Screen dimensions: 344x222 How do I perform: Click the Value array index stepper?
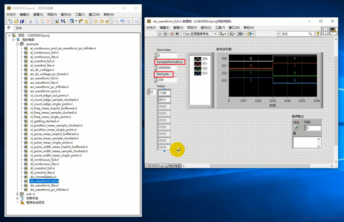148,92
